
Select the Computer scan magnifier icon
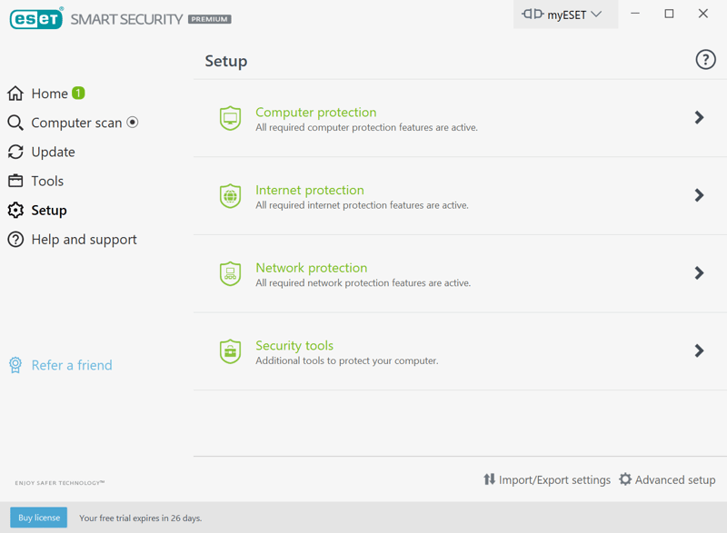(x=15, y=123)
